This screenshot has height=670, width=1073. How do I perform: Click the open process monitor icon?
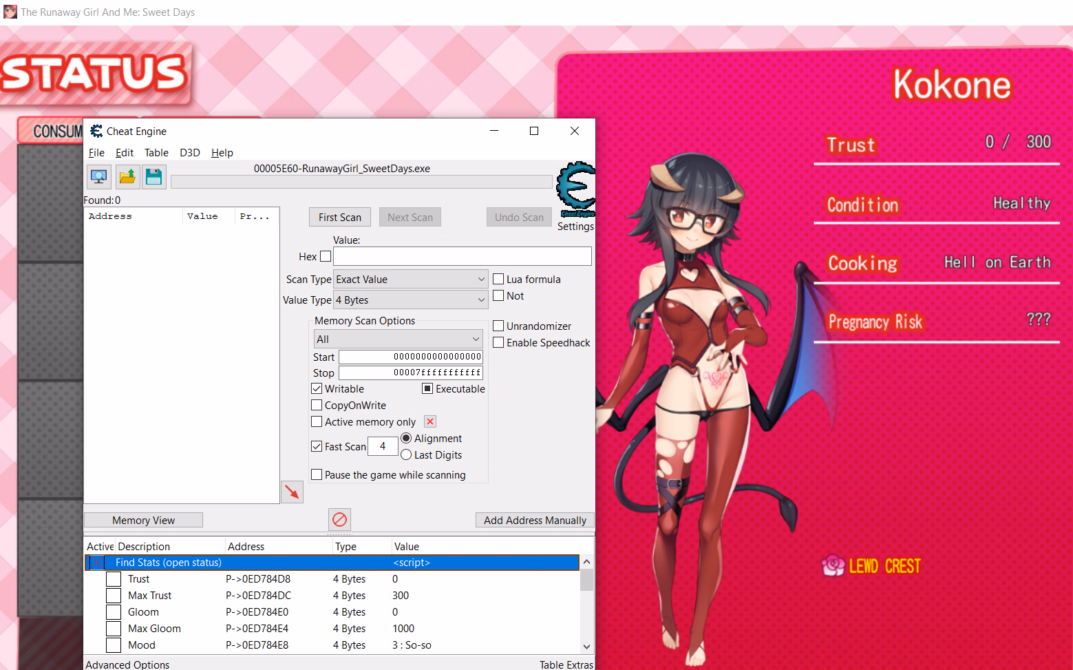(x=99, y=177)
